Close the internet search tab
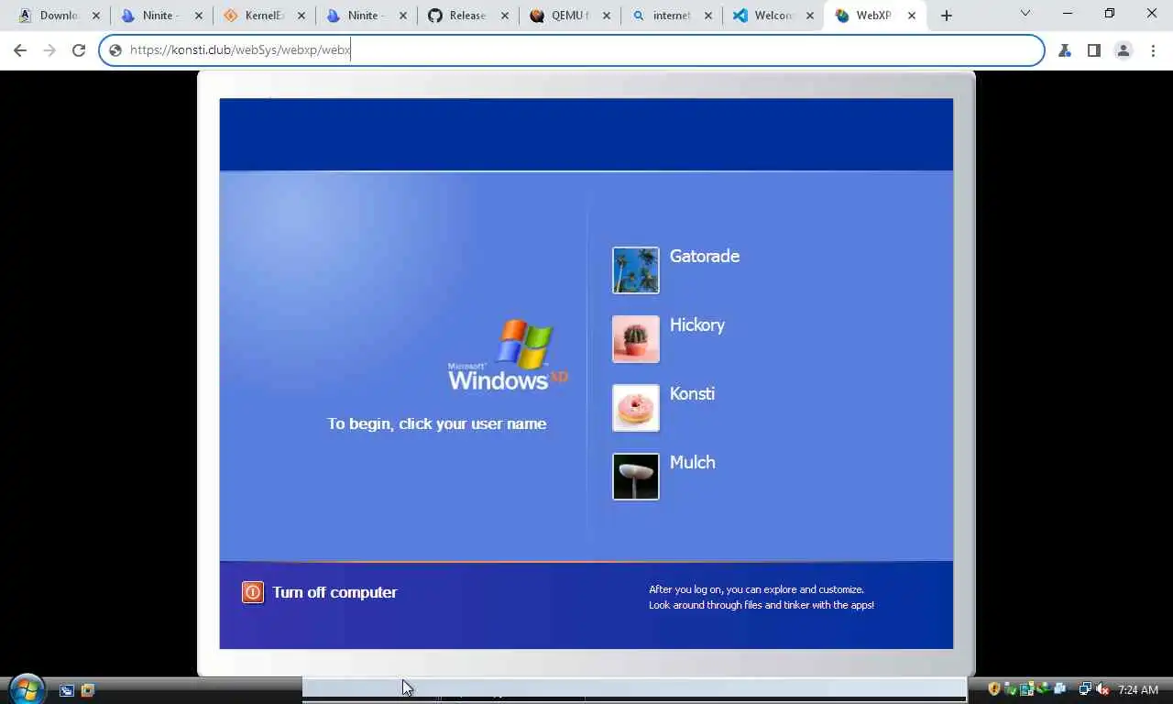Screen dimensions: 1173x704 coord(708,16)
